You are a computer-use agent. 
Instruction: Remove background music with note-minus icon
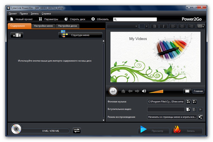(194, 102)
